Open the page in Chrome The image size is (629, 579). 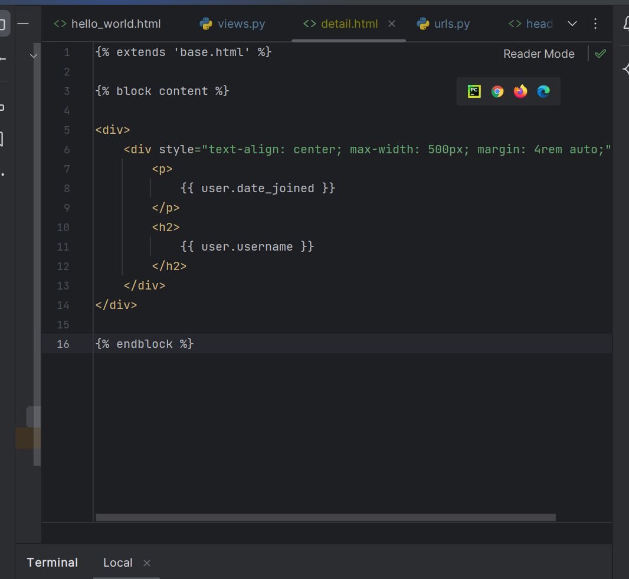[497, 92]
